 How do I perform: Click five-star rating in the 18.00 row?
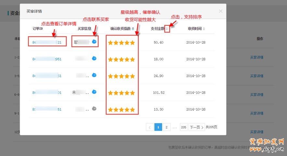(121, 60)
